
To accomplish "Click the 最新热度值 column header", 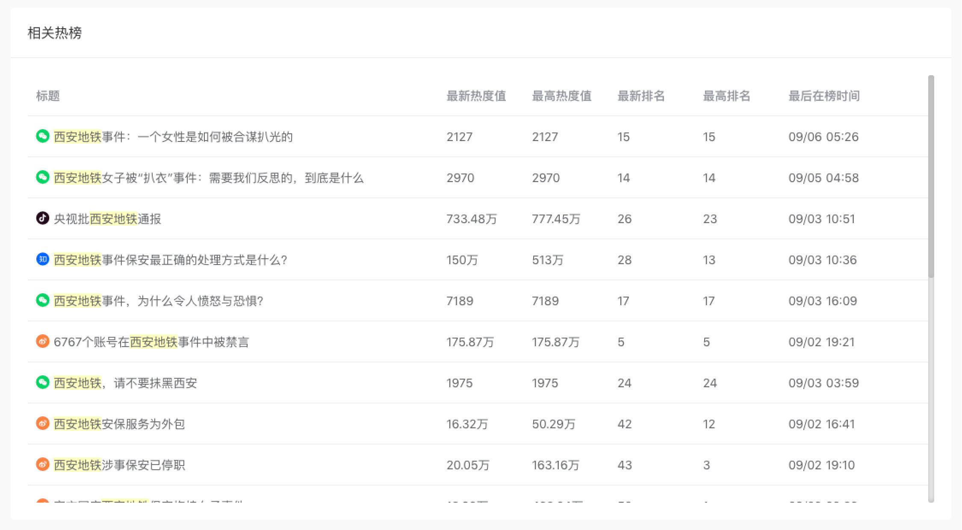I will (x=476, y=96).
